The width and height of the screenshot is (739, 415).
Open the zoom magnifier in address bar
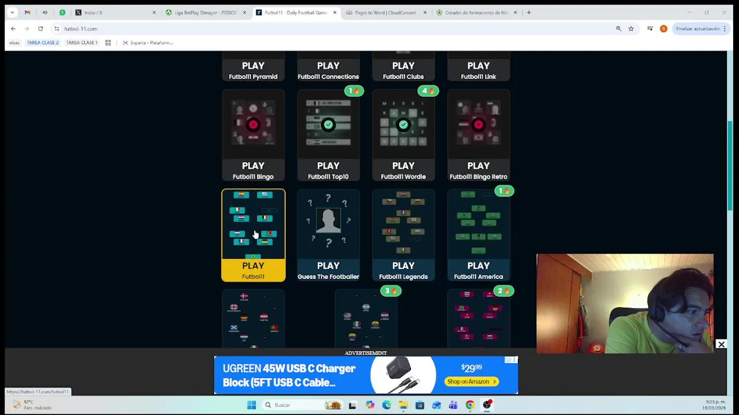618,28
